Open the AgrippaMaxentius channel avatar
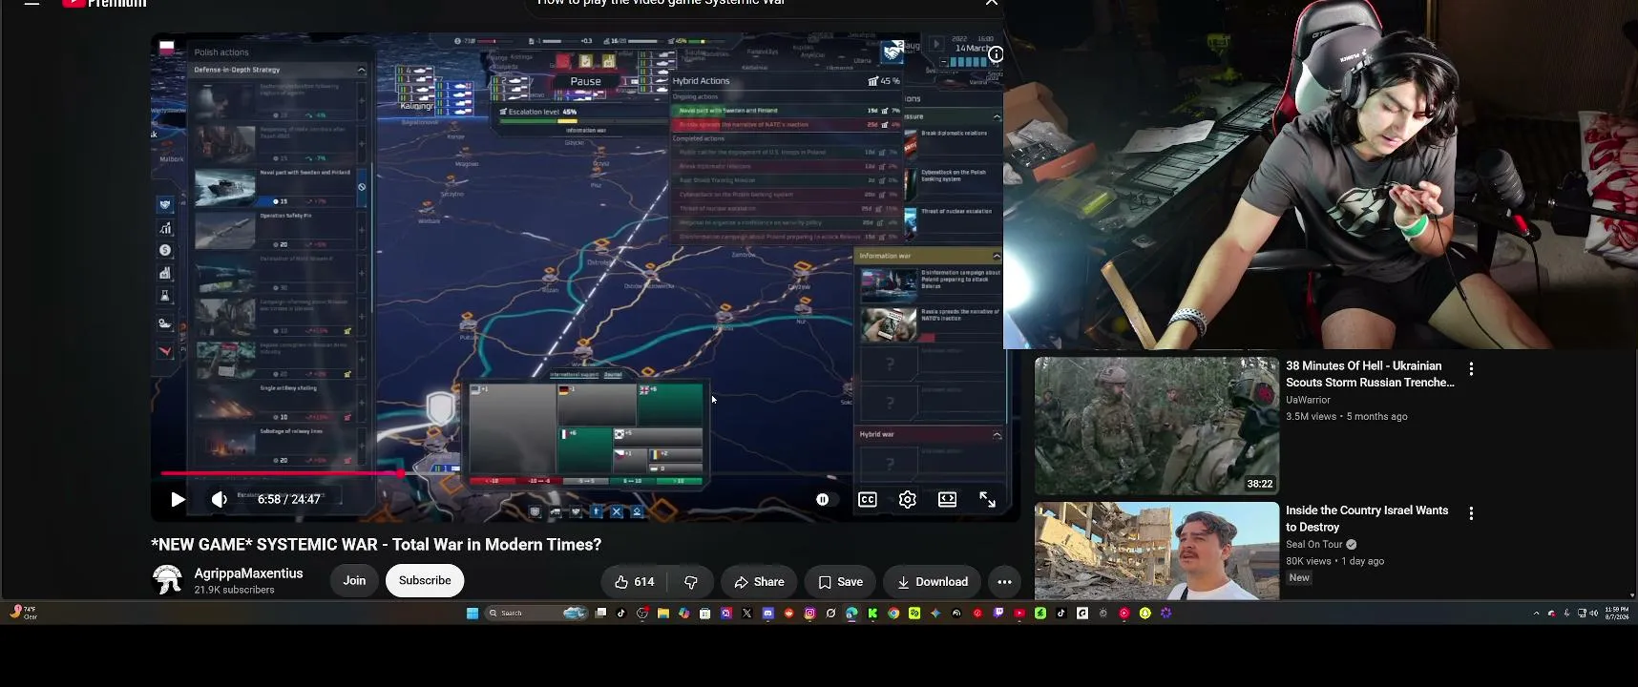This screenshot has width=1638, height=687. coord(167,580)
